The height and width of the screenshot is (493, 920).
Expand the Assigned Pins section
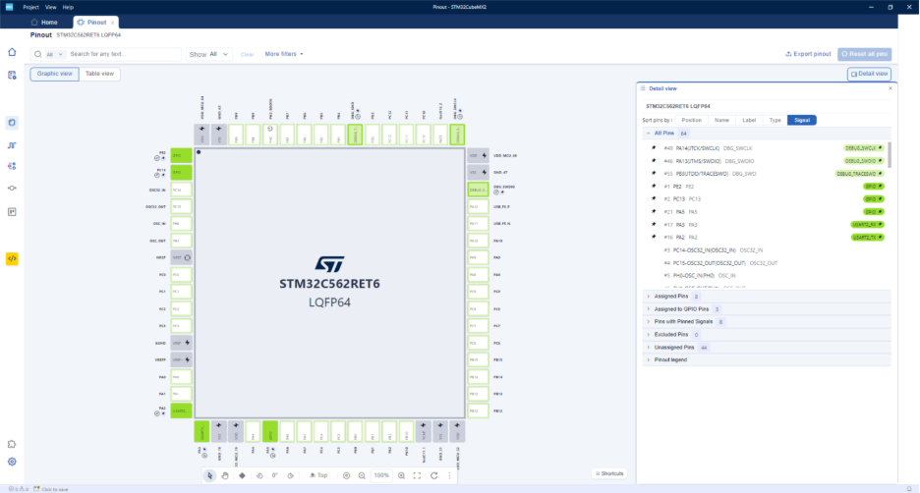[x=649, y=297]
